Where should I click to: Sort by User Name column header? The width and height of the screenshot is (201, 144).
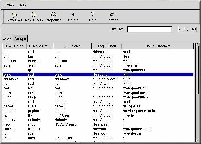[x=14, y=46]
